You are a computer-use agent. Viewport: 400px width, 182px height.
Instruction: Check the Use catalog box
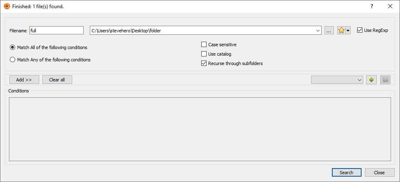tap(204, 54)
